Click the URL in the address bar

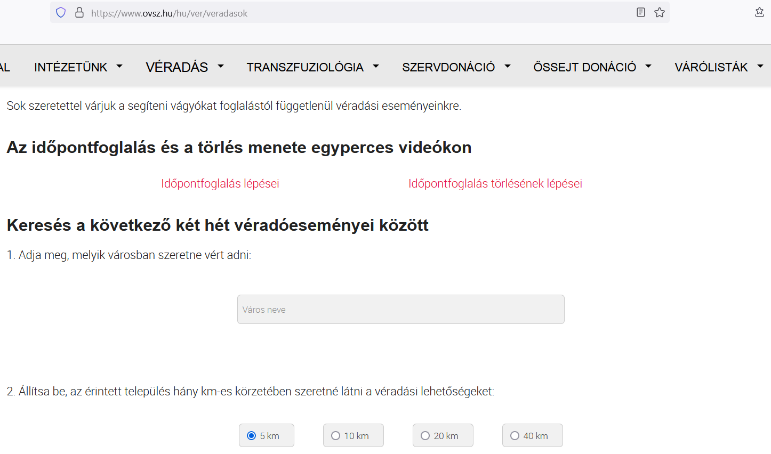169,13
